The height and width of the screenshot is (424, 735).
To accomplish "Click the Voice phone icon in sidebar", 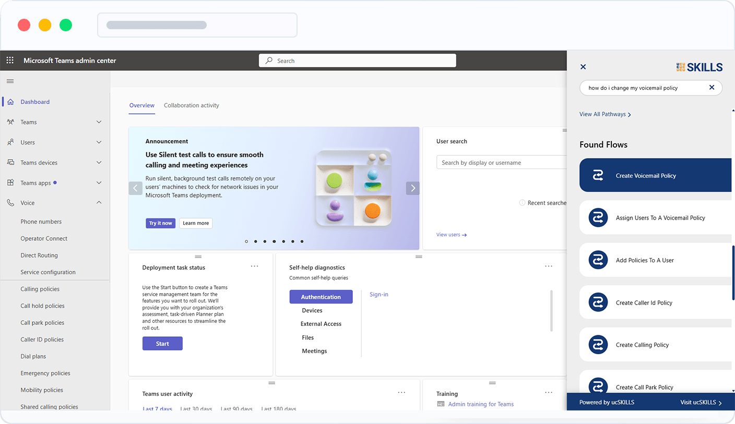I will tap(10, 203).
